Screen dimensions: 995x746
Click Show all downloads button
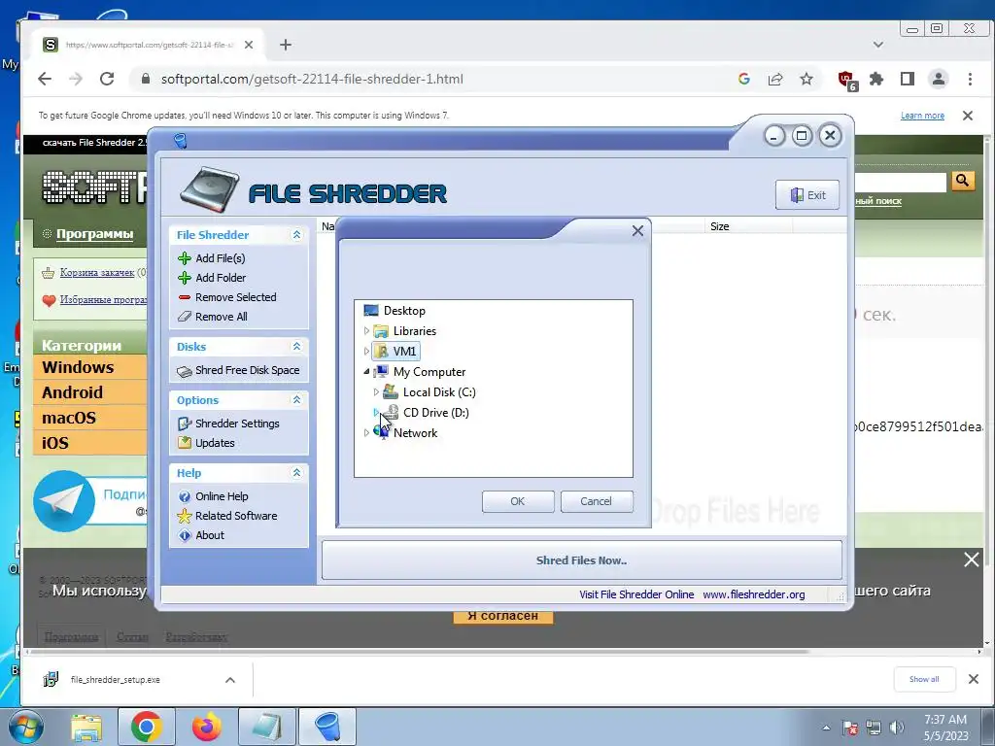tap(924, 679)
